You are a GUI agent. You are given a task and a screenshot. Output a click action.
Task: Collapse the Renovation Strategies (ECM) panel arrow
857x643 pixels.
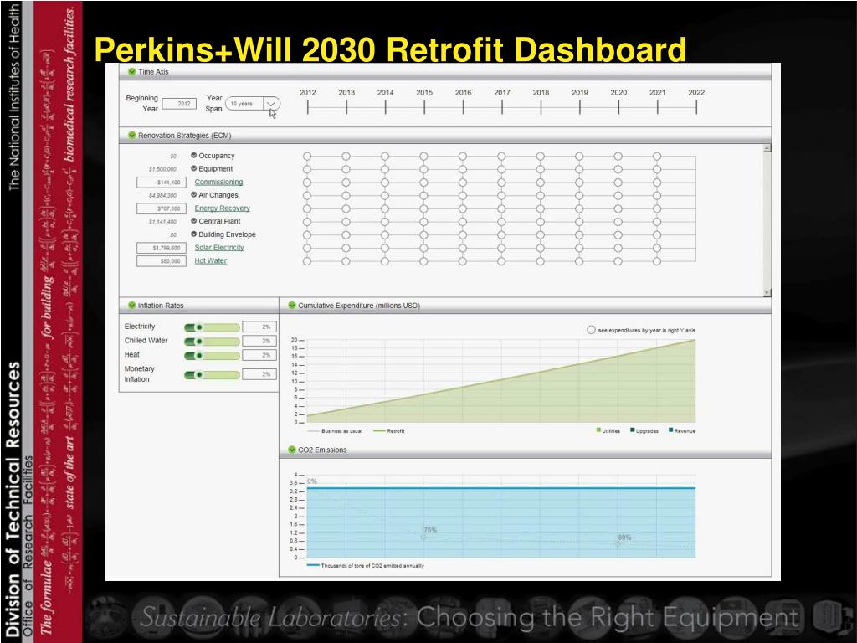tap(131, 135)
